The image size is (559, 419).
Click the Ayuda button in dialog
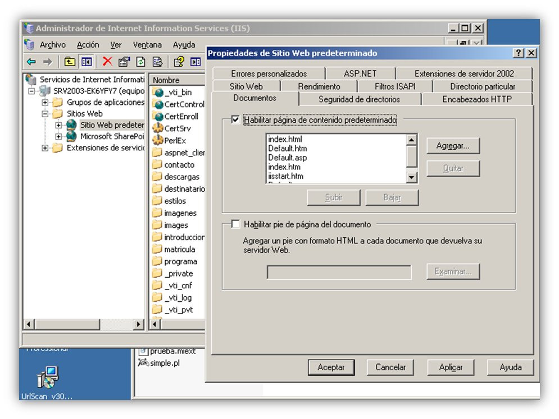pos(511,367)
